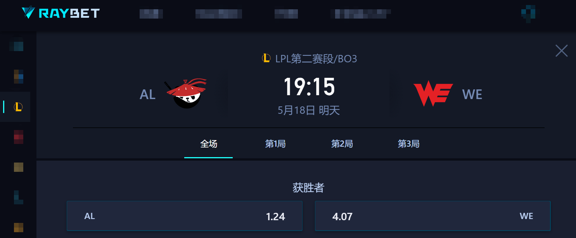Click the first blurred header navigation item
576x238 pixels.
151,14
